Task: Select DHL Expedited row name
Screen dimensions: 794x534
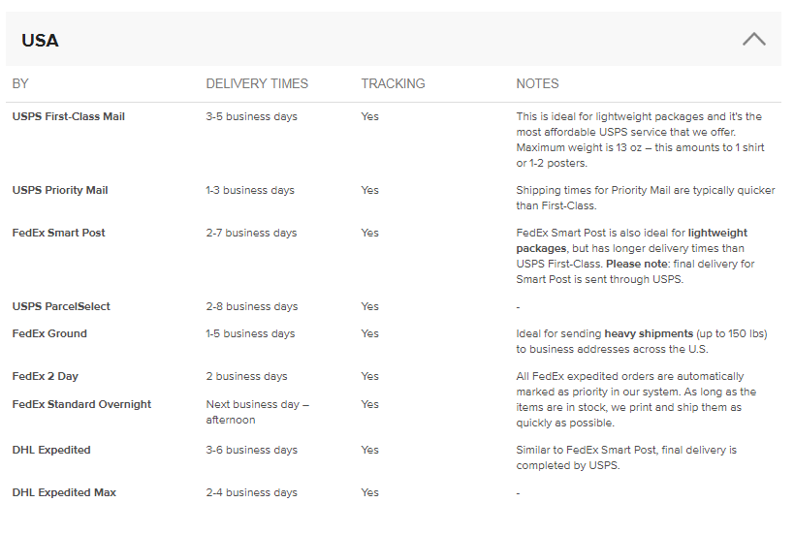Action: click(51, 450)
